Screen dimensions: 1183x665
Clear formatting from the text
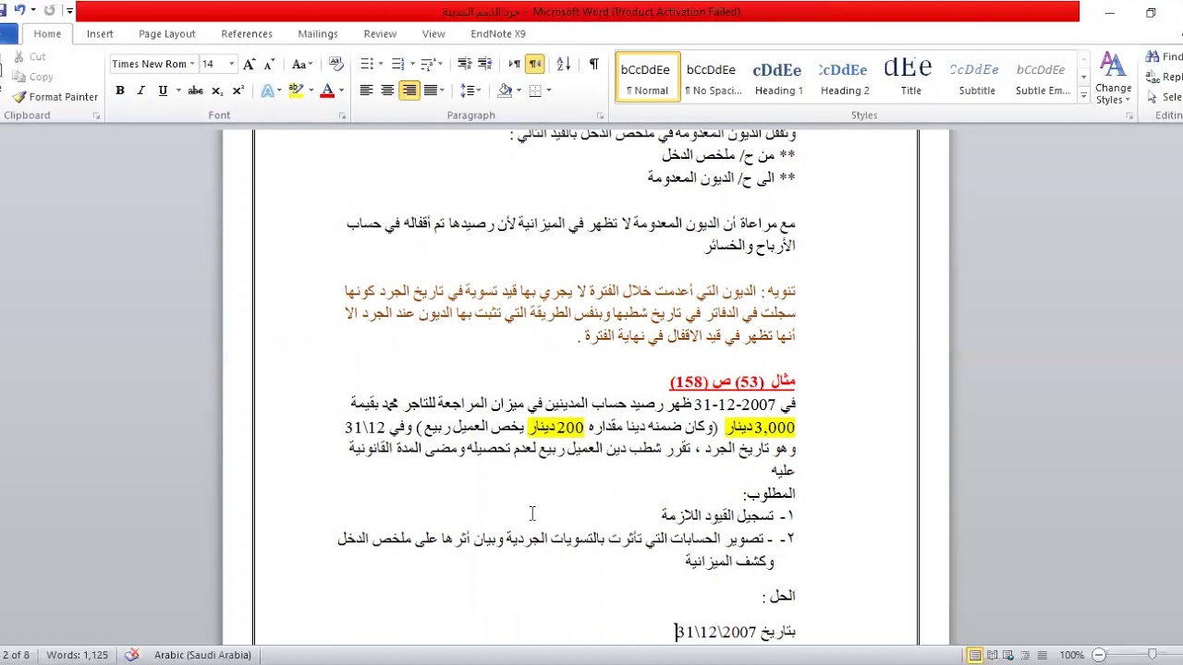click(336, 64)
